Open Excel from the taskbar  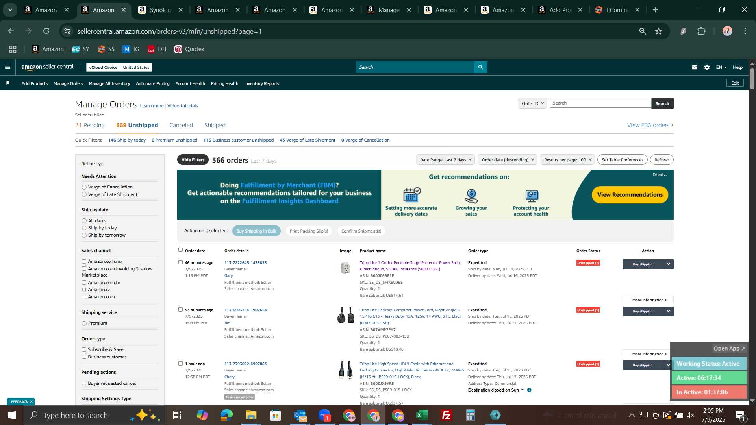pos(422,415)
